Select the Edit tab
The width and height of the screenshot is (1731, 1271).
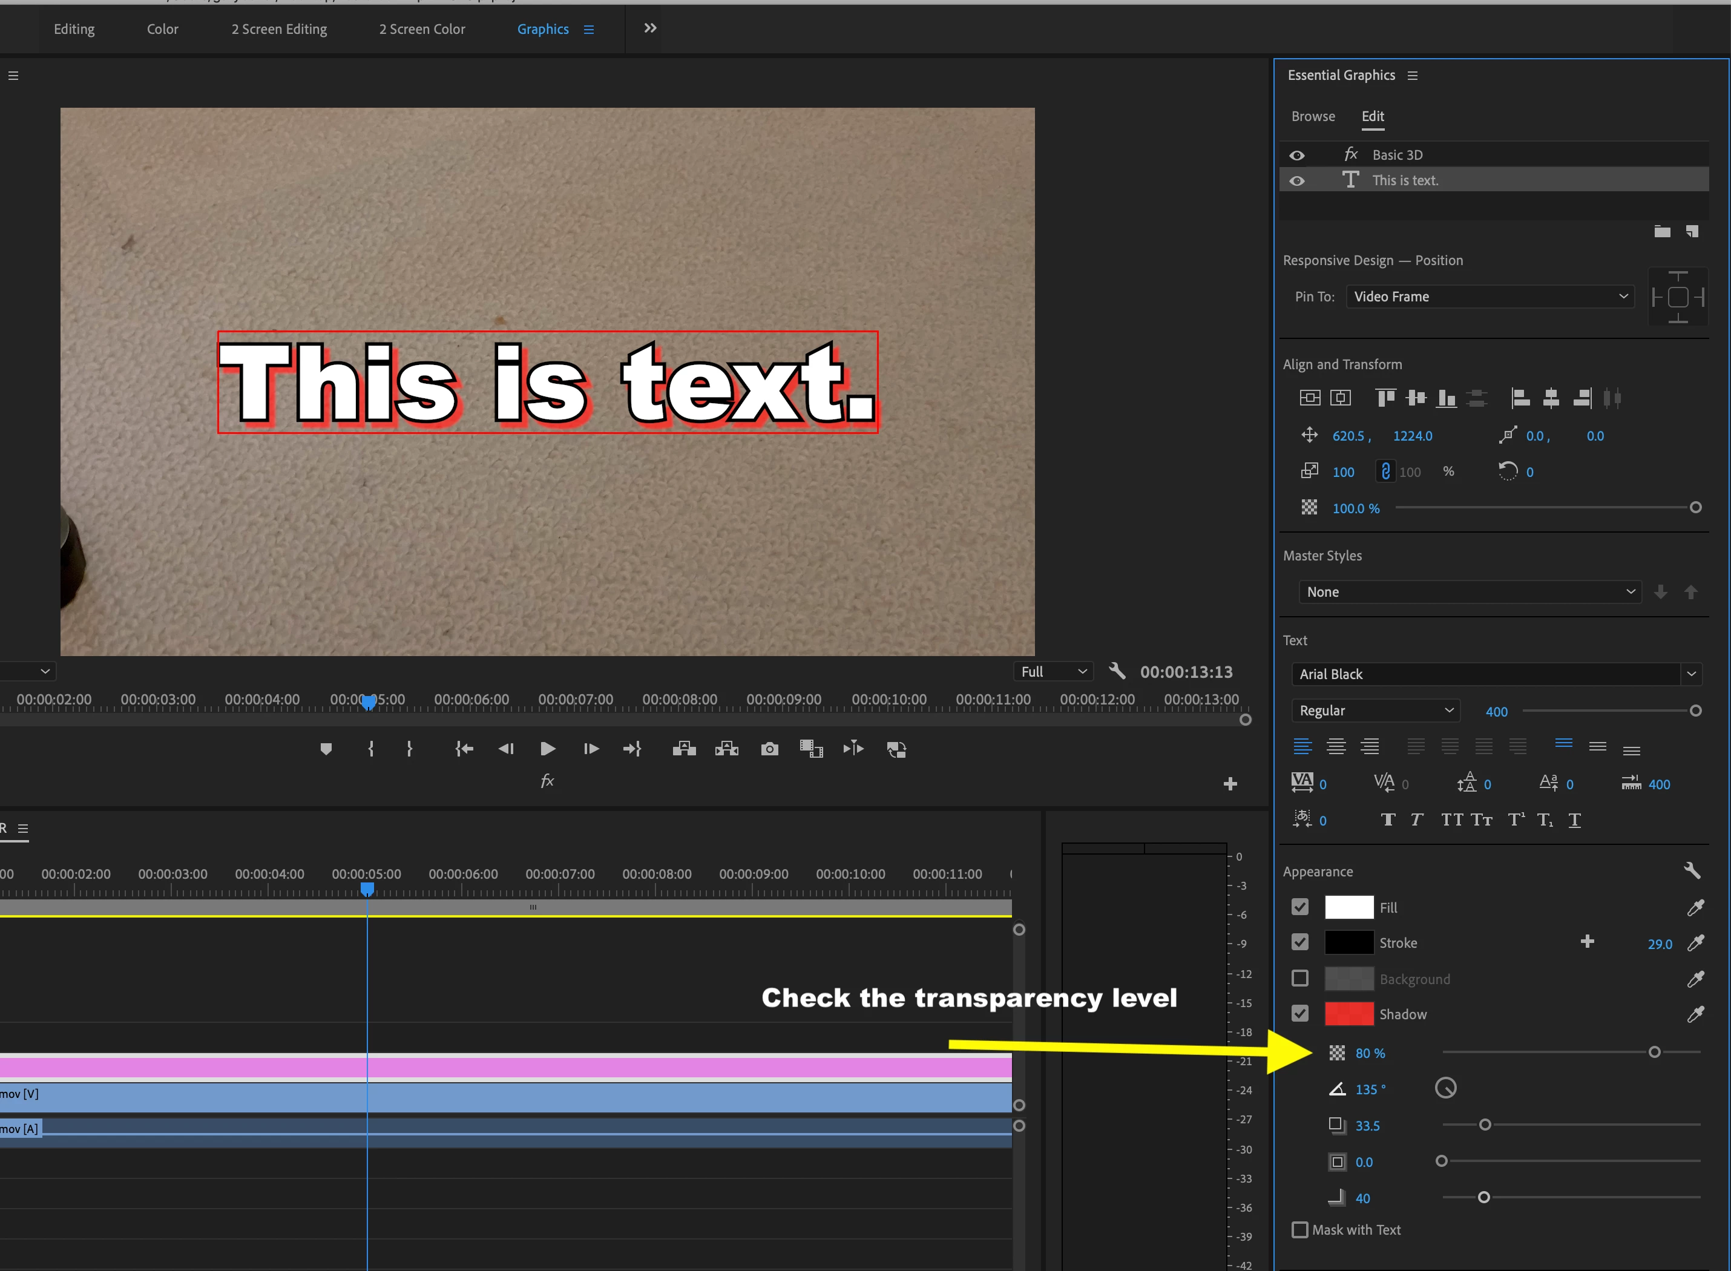(x=1373, y=116)
